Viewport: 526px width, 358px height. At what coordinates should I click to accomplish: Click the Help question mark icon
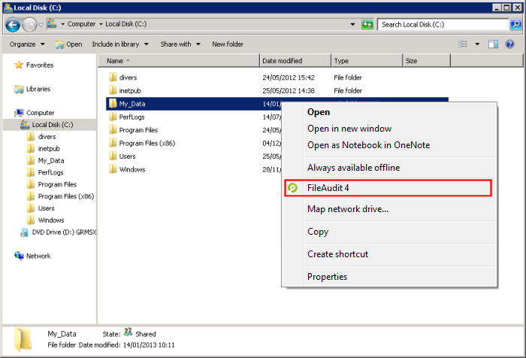[510, 44]
